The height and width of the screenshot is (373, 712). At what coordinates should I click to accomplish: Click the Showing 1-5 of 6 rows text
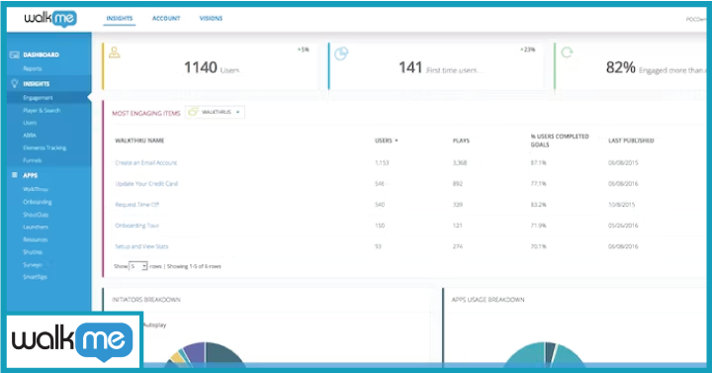194,266
